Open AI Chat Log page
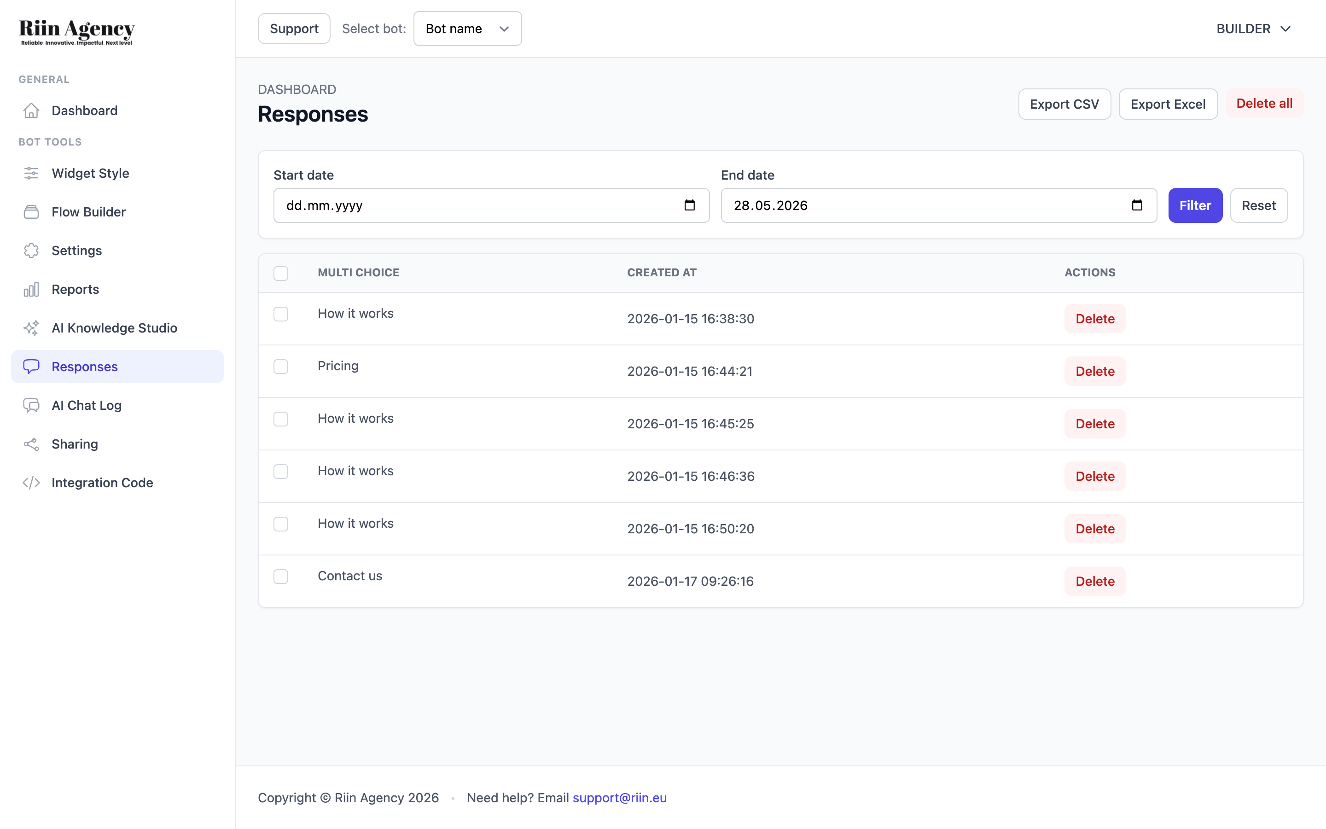The image size is (1326, 829). [117, 406]
